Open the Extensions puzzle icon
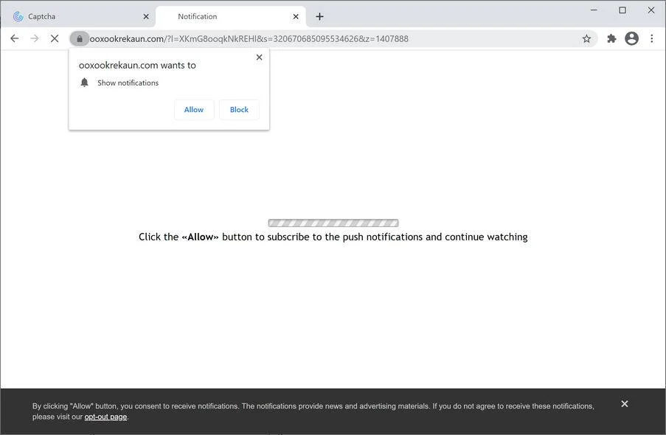666x435 pixels. (x=611, y=38)
